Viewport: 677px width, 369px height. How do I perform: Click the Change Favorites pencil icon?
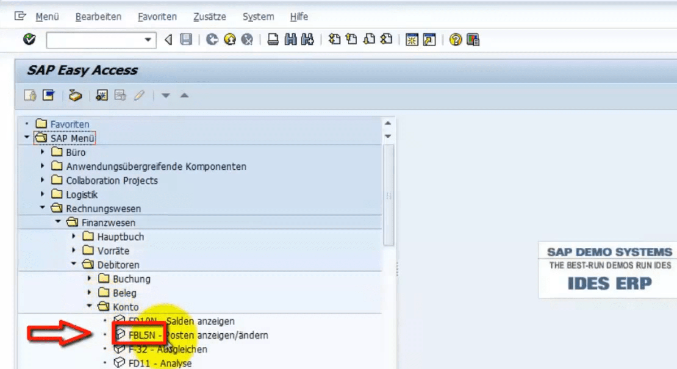[x=139, y=95]
